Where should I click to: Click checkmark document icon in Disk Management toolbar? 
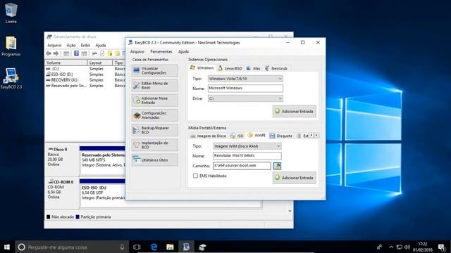click(x=102, y=53)
